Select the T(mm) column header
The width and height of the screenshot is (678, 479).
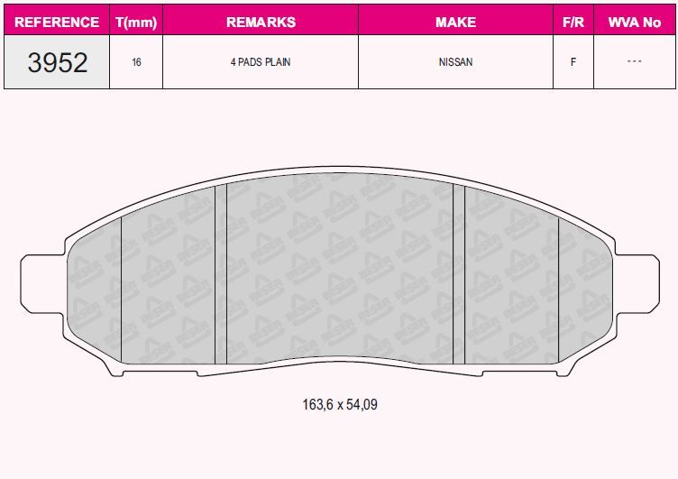[x=136, y=22]
